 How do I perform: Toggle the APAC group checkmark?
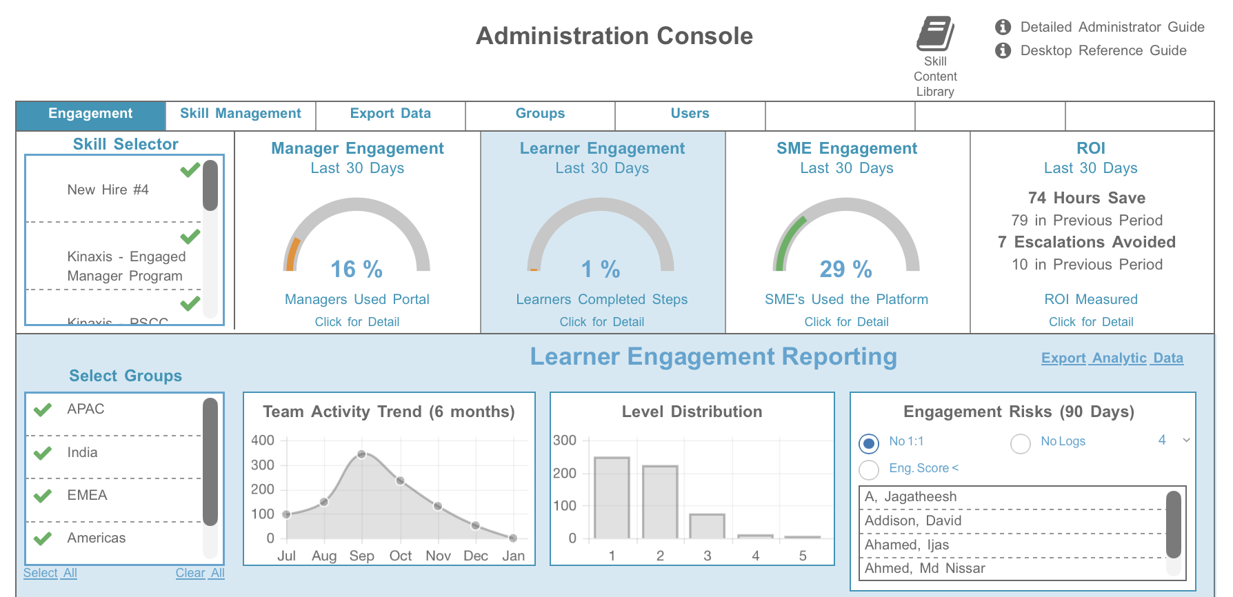point(43,409)
